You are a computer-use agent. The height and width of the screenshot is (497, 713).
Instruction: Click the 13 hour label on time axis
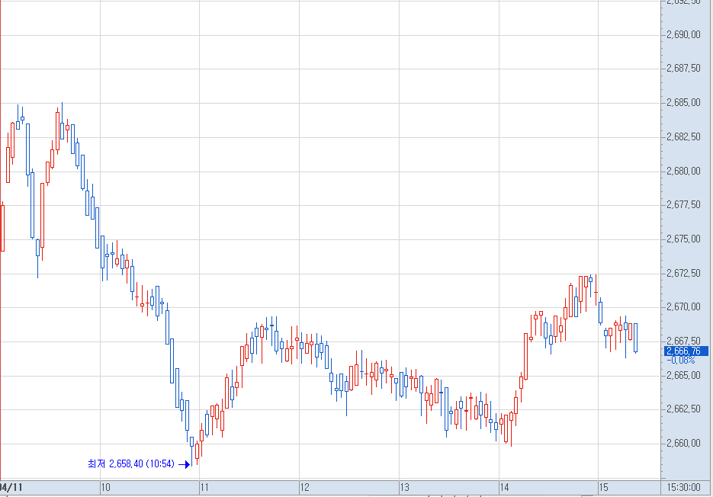click(x=405, y=487)
